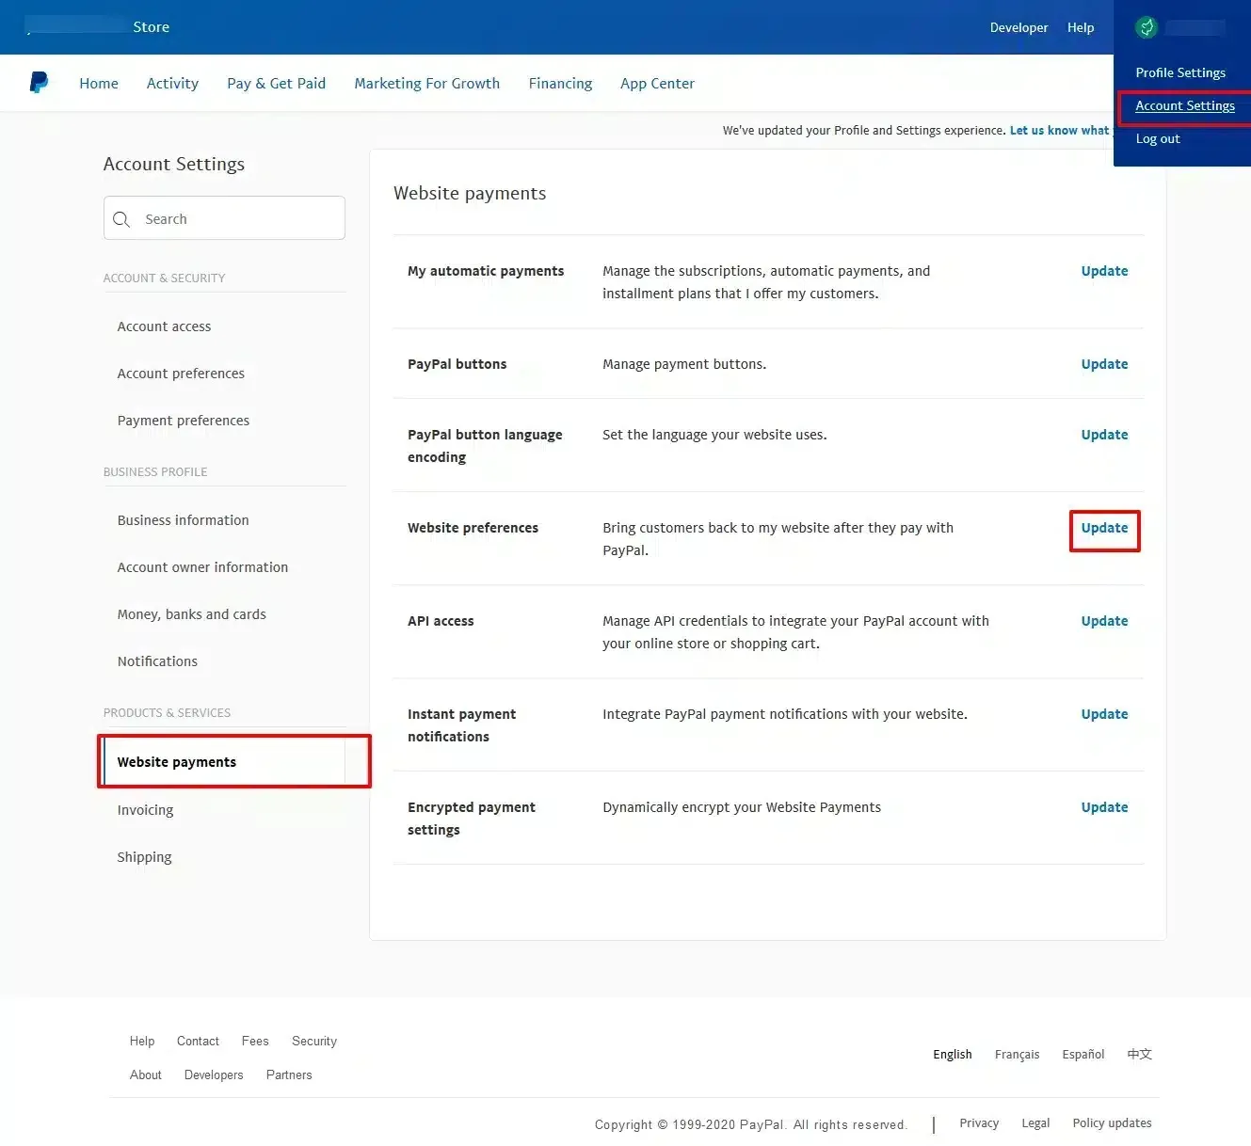Select Marketing For Growth in the navigation

click(426, 83)
